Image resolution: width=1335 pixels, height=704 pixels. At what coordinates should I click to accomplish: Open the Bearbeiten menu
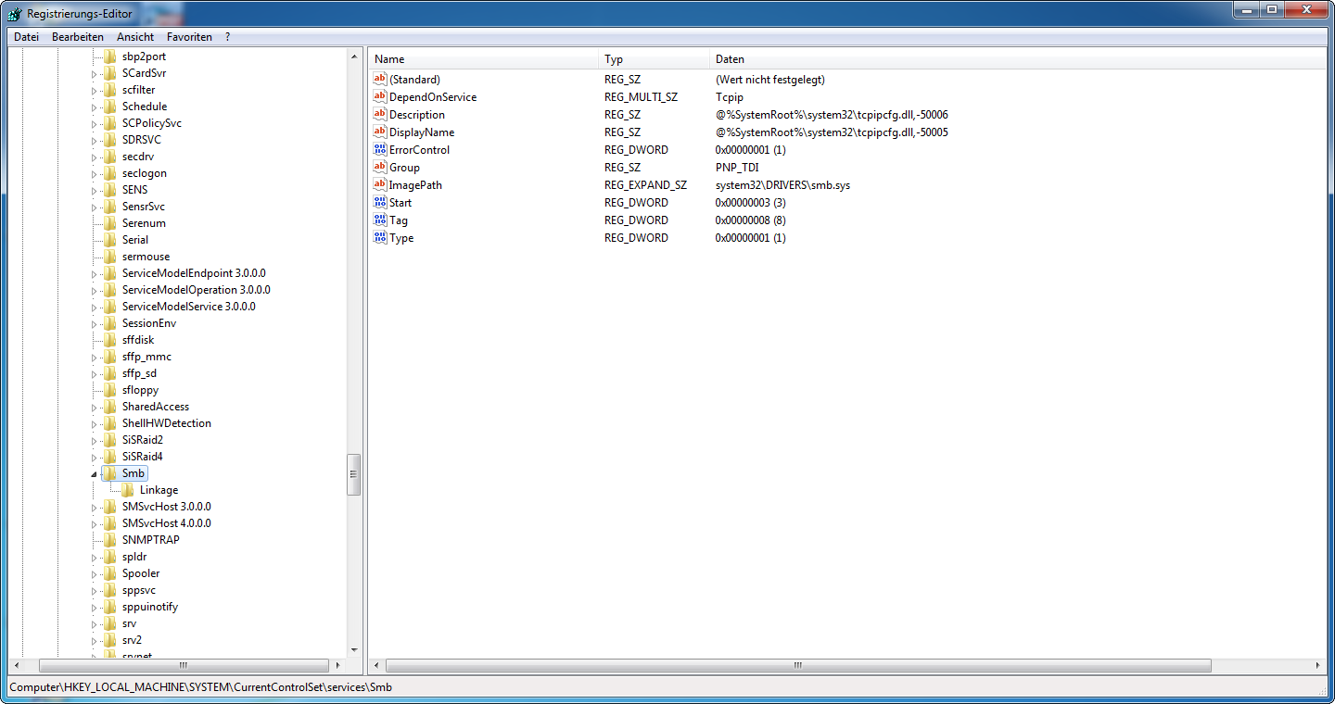pos(78,37)
